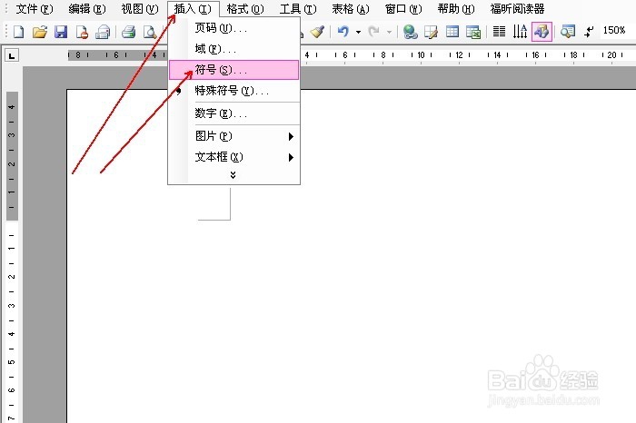Click the Insert Hyperlink globe icon

coord(410,32)
